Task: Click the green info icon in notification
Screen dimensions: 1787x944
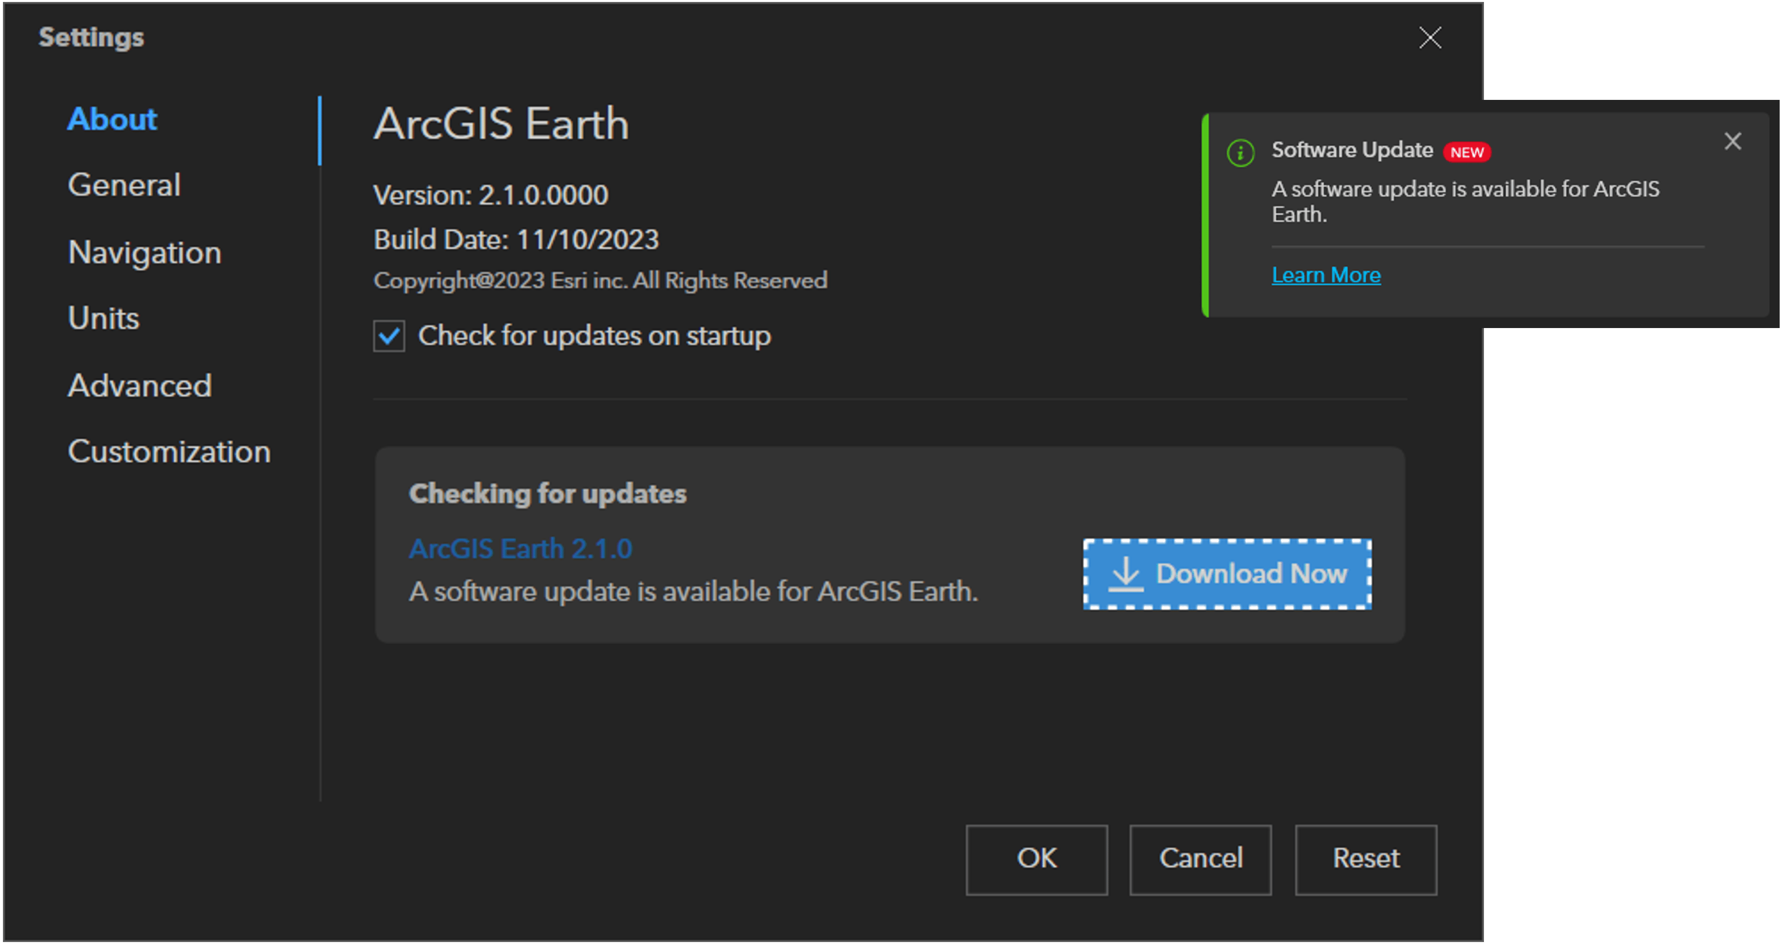Action: (1240, 153)
